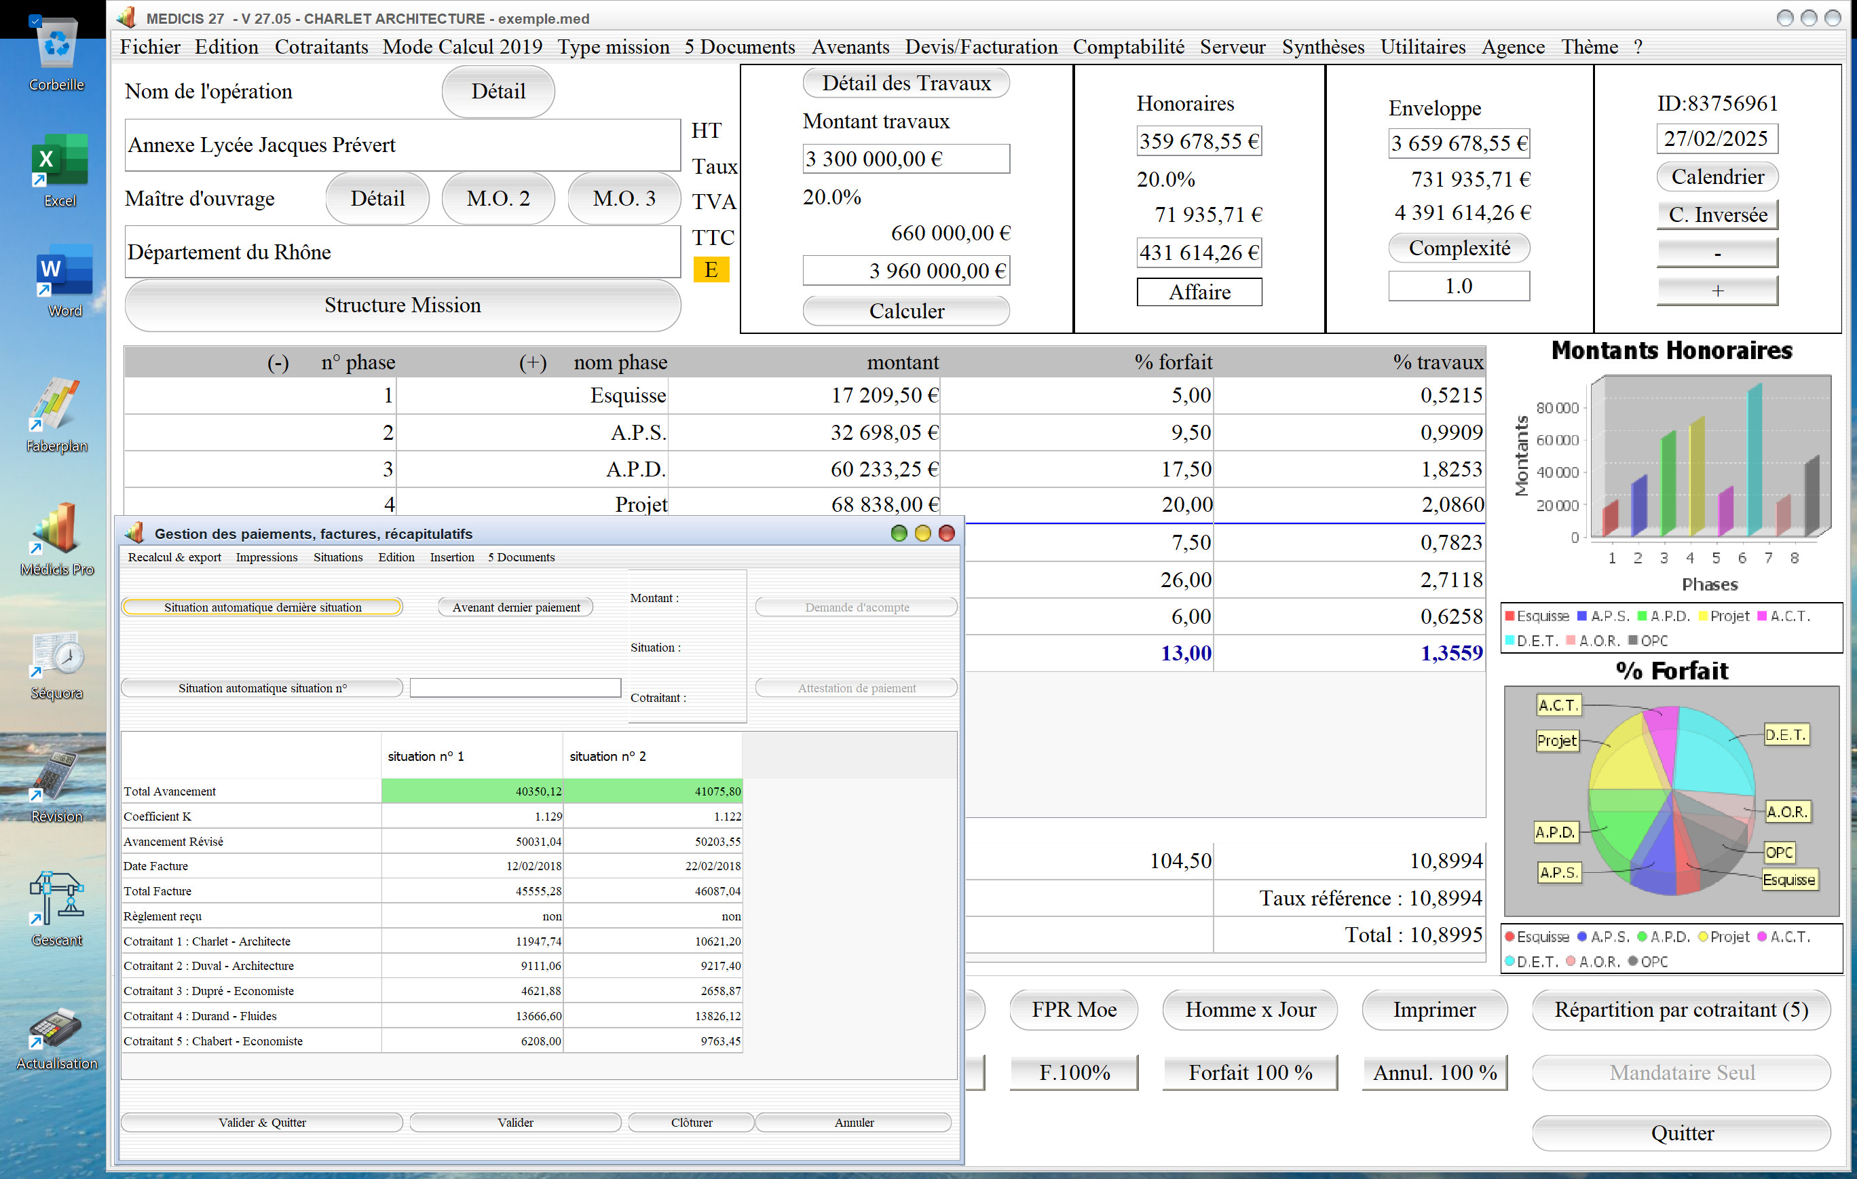
Task: Click the Montant travaux input field
Action: 906,159
